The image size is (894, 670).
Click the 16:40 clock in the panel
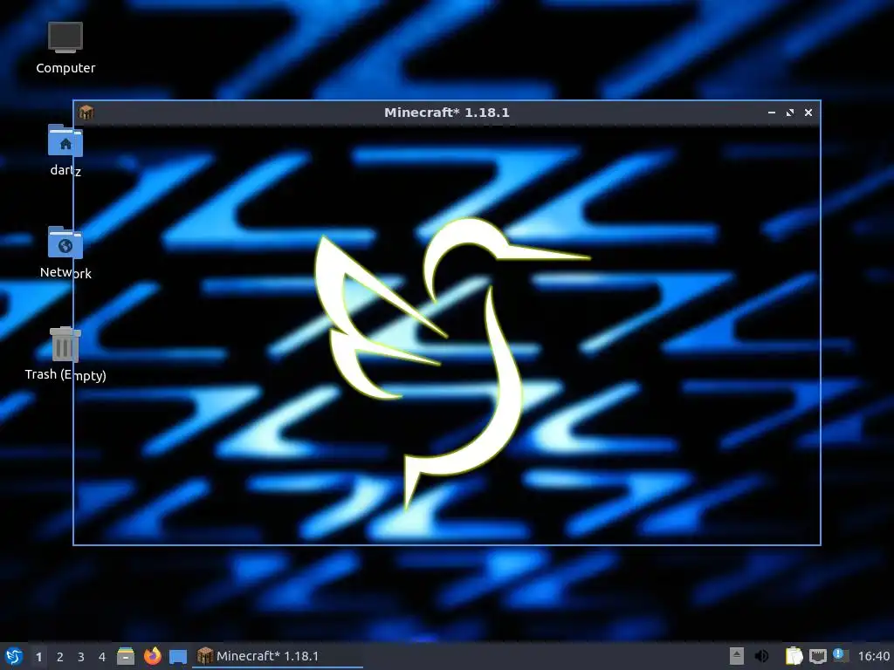[874, 656]
